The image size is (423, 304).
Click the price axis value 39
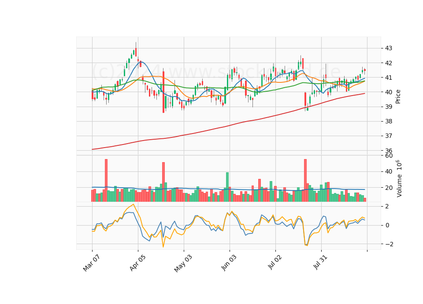(x=389, y=107)
